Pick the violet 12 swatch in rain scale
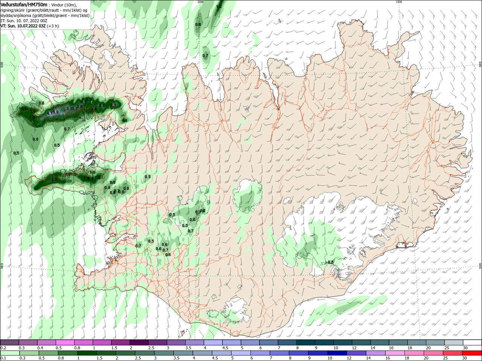The height and width of the screenshot is (361, 482). tap(356, 353)
